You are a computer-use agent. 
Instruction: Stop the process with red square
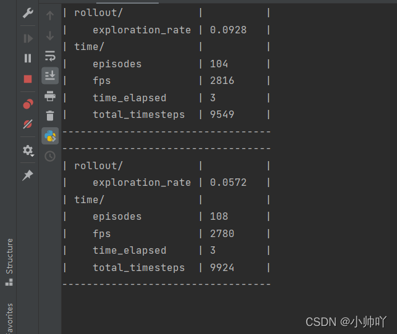coord(28,79)
